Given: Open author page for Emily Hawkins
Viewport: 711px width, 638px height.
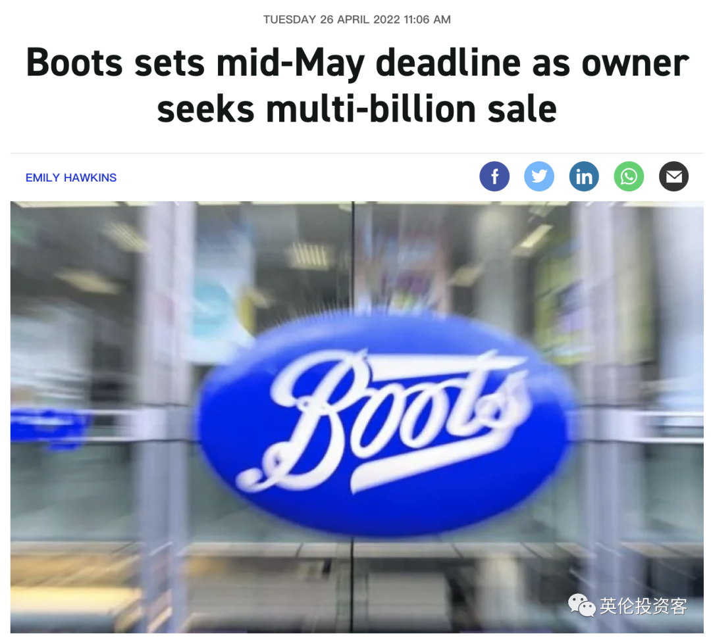Looking at the screenshot, I should pyautogui.click(x=71, y=178).
